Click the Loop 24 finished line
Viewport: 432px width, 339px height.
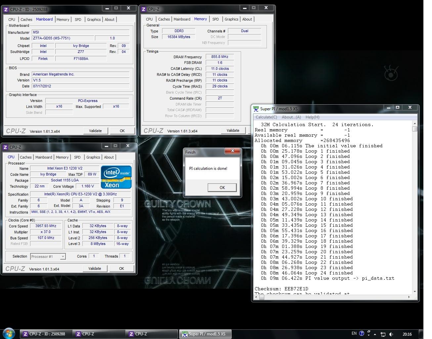coord(307,273)
